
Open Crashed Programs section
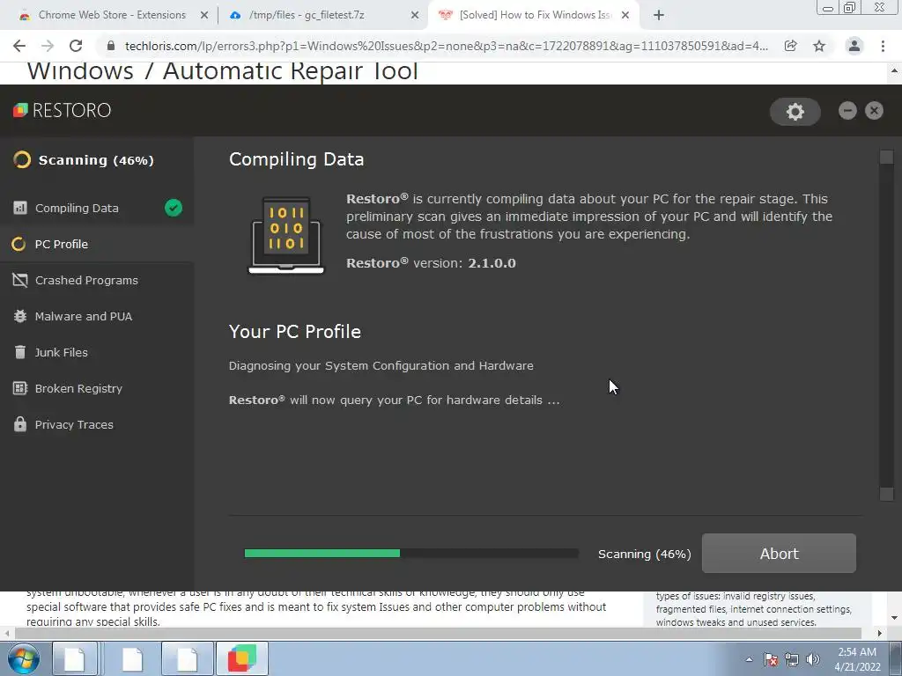click(x=97, y=281)
